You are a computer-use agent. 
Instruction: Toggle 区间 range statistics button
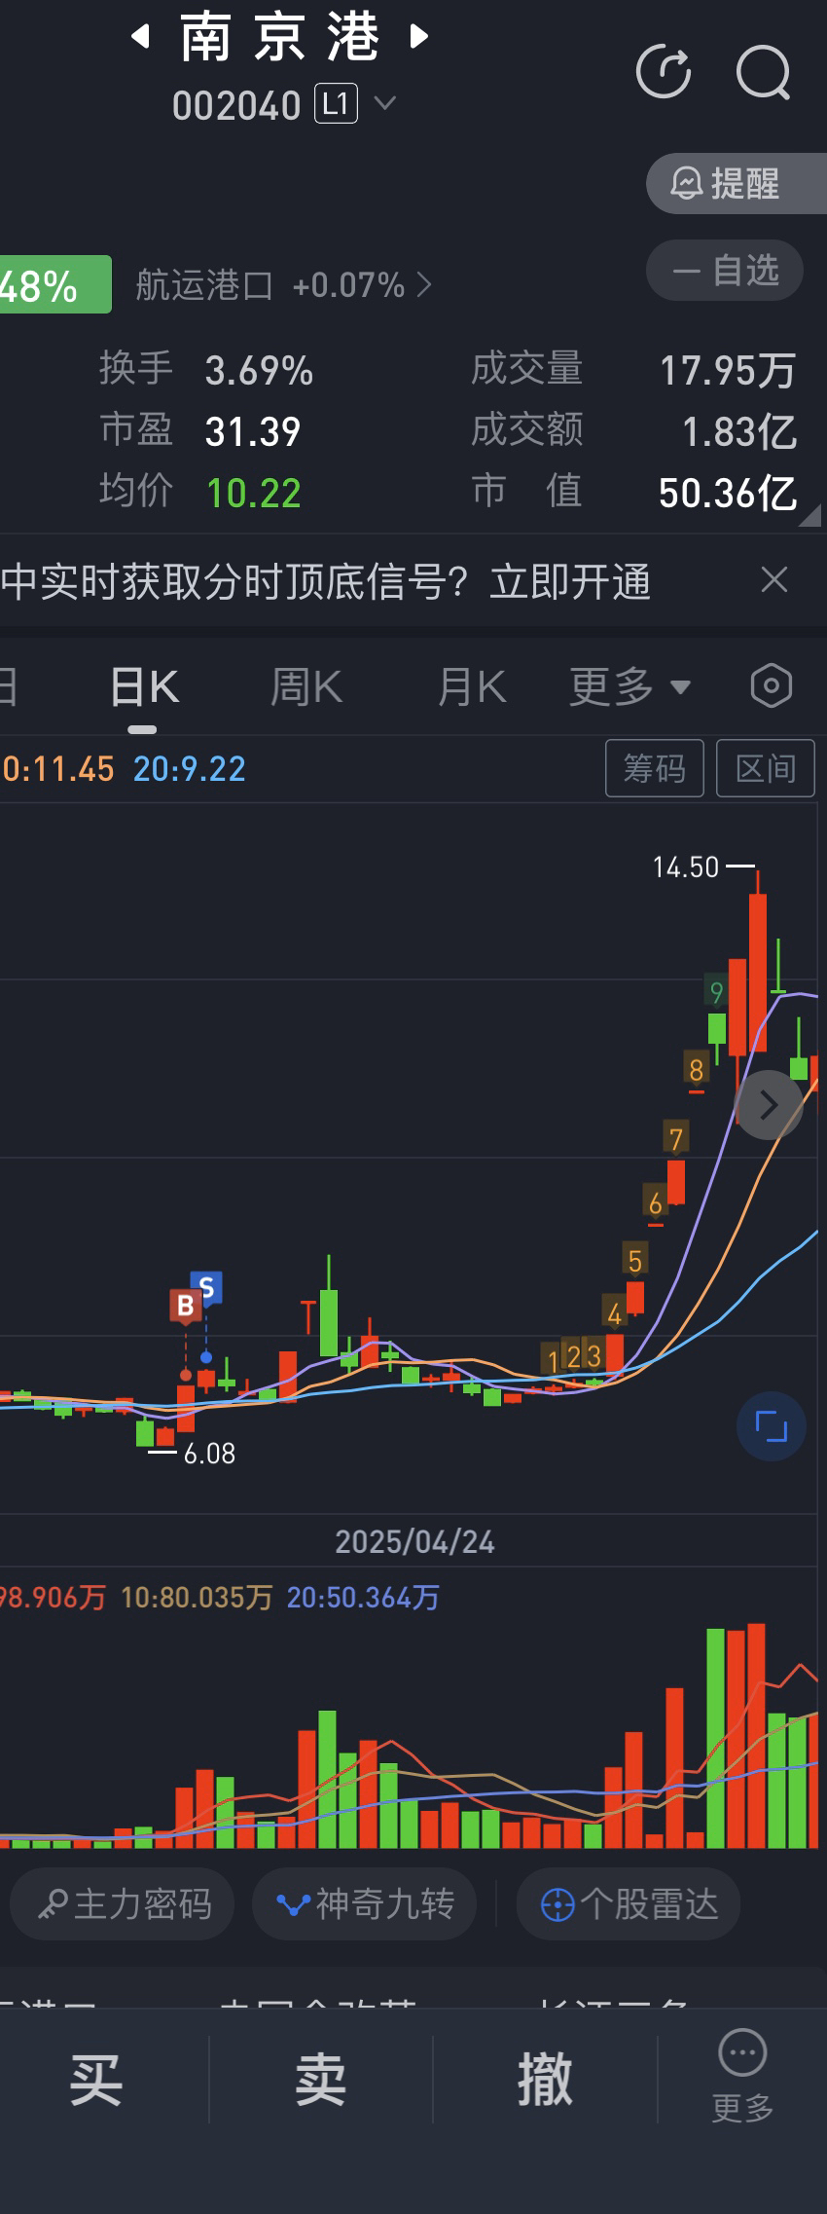coord(766,768)
